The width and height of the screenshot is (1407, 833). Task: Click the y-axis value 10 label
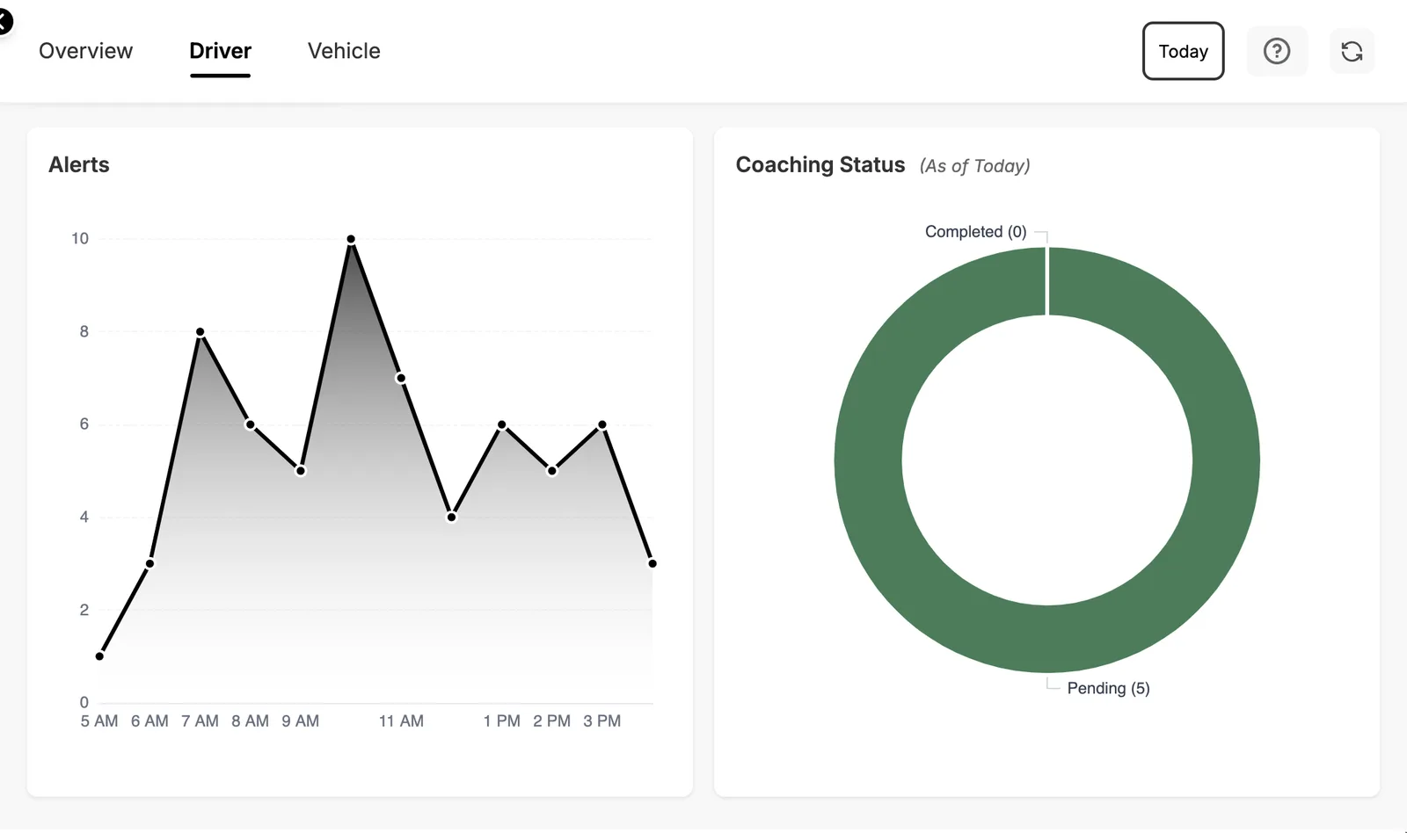click(80, 239)
